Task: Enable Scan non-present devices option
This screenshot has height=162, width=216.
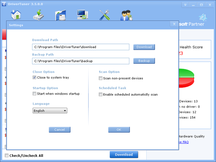Action: [x=101, y=78]
